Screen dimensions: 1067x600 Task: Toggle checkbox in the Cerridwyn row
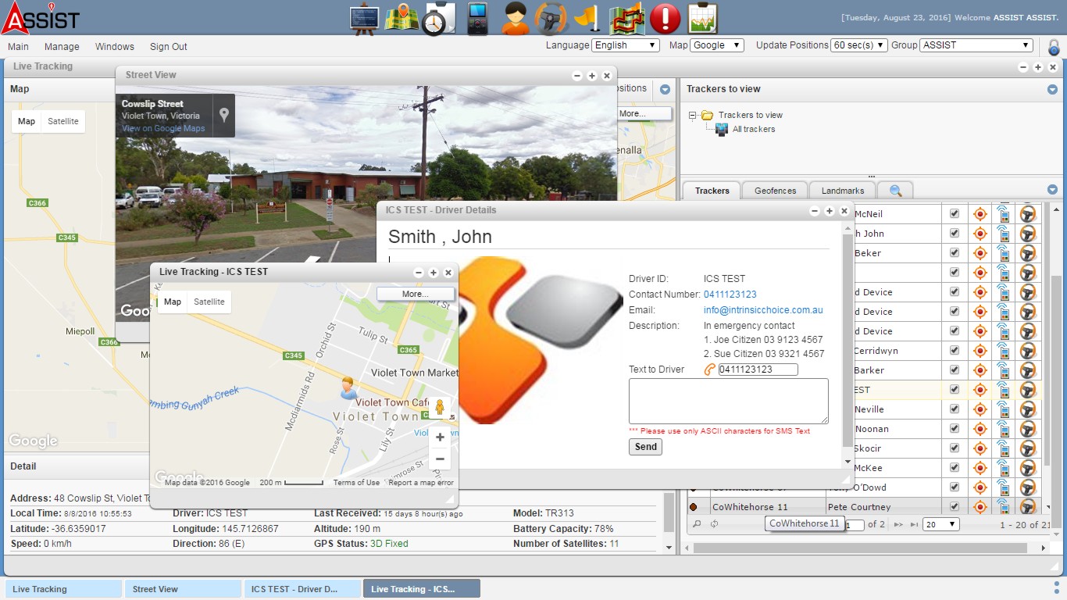(954, 351)
